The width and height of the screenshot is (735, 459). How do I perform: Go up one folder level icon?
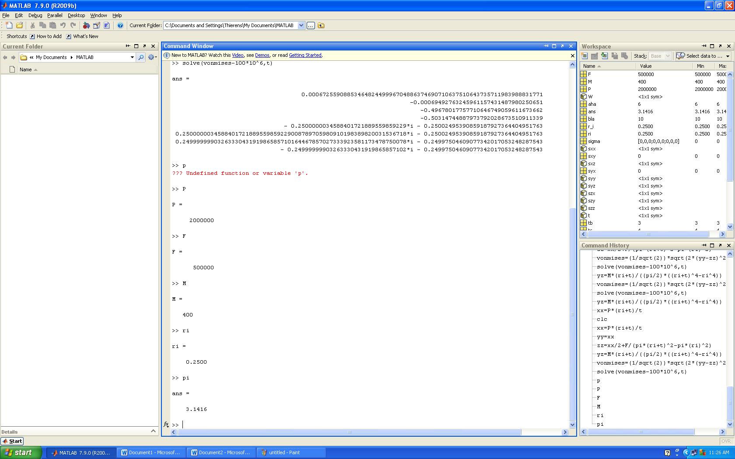pyautogui.click(x=321, y=25)
